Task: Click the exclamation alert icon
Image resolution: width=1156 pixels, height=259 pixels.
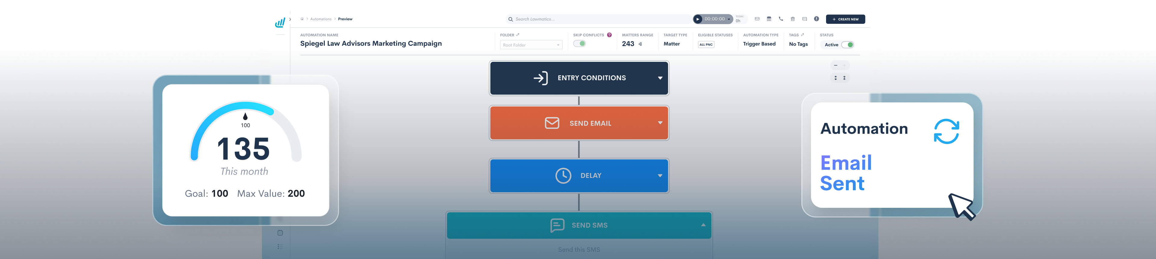Action: point(816,19)
